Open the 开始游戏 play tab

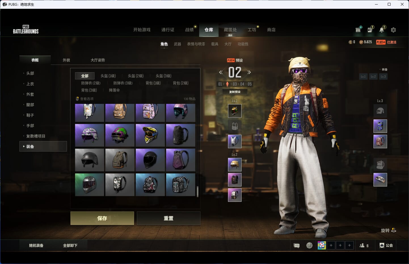(142, 30)
